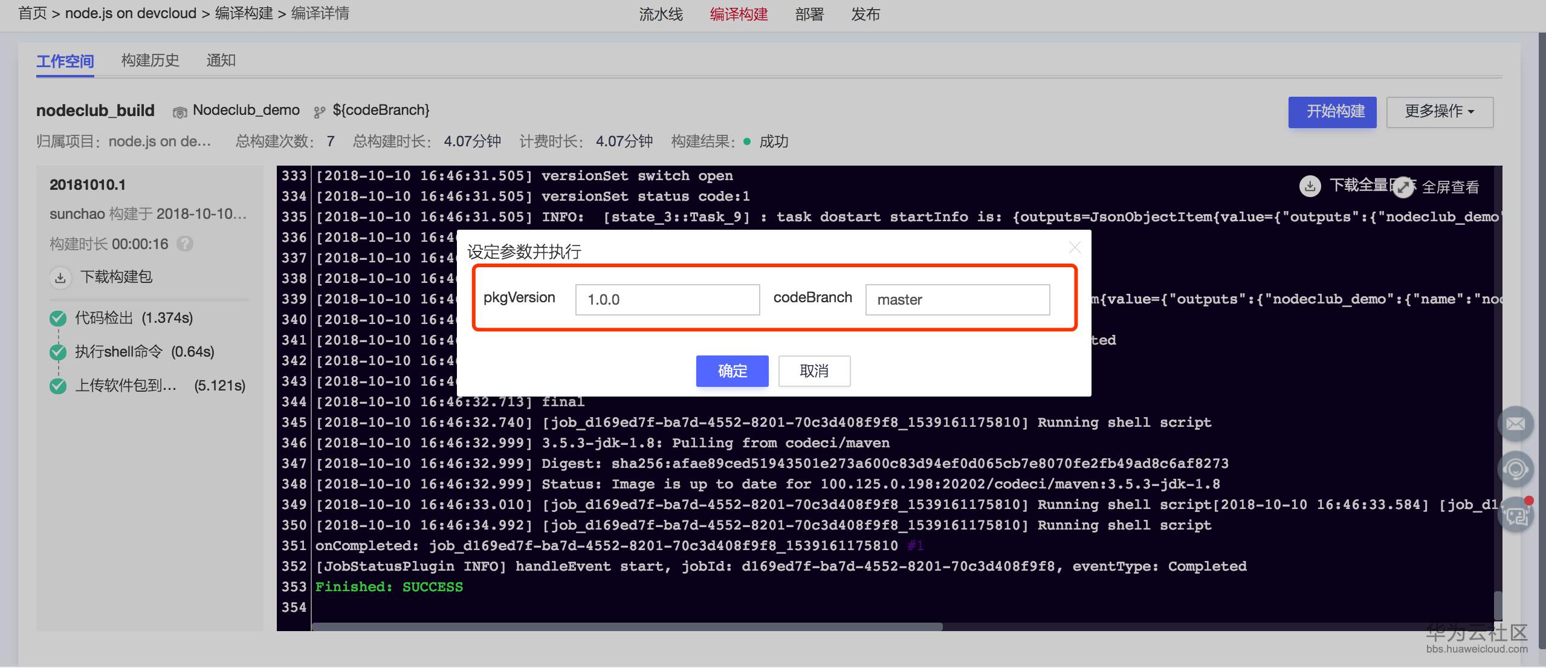1546x671 pixels.
Task: Click the download build package icon
Action: click(x=60, y=277)
